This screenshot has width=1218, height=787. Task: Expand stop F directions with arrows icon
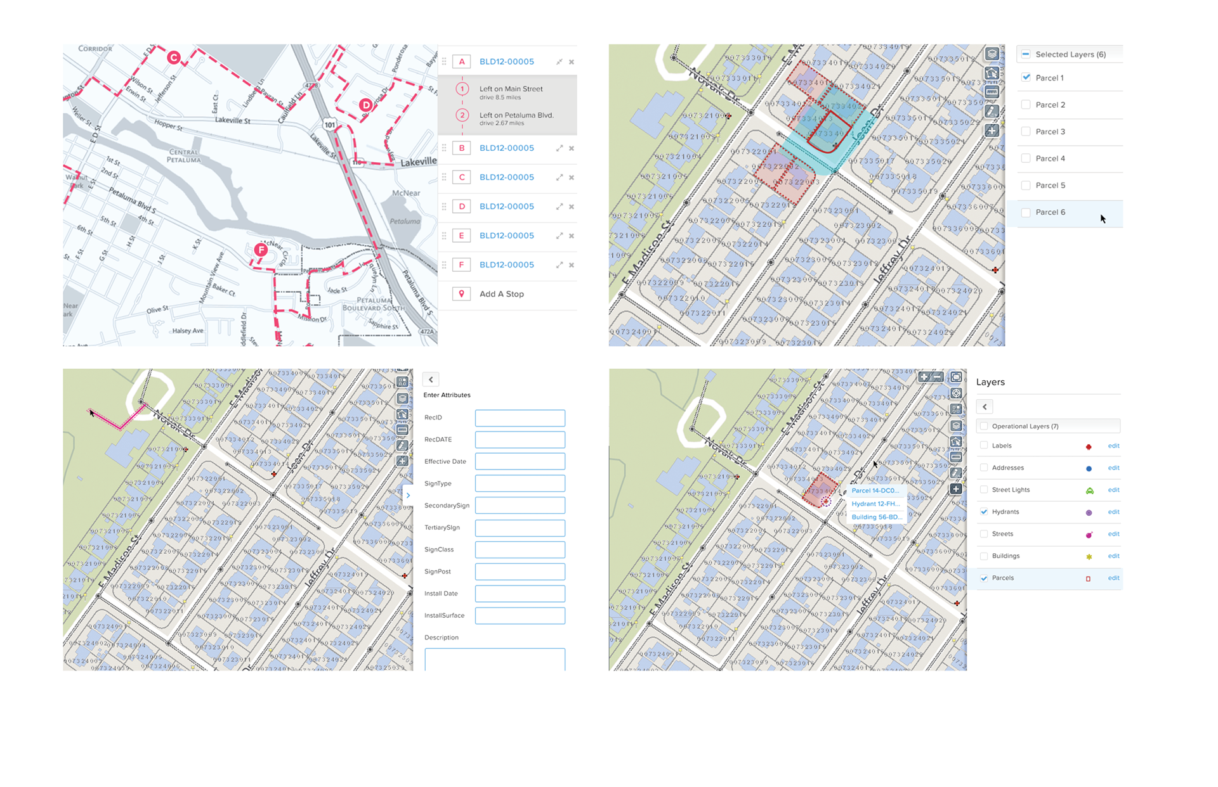[x=560, y=265]
